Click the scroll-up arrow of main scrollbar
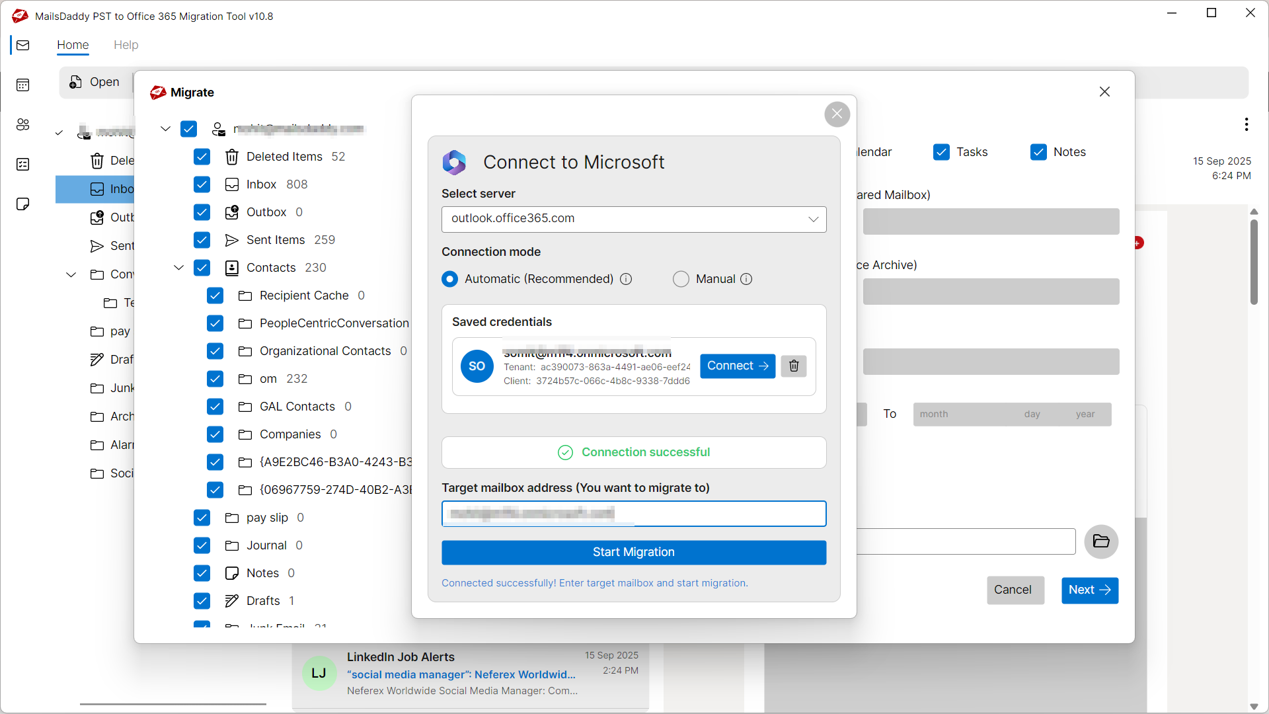Image resolution: width=1269 pixels, height=714 pixels. coord(1254,212)
